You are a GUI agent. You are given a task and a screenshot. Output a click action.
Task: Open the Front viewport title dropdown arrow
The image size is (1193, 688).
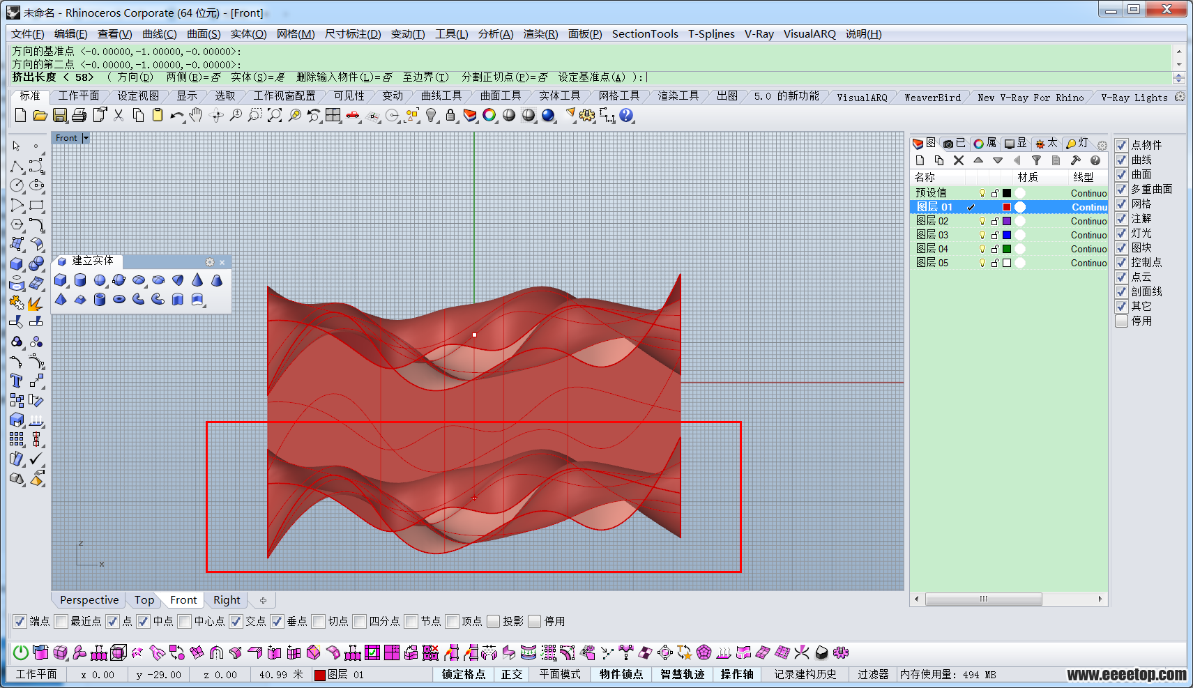tap(86, 138)
